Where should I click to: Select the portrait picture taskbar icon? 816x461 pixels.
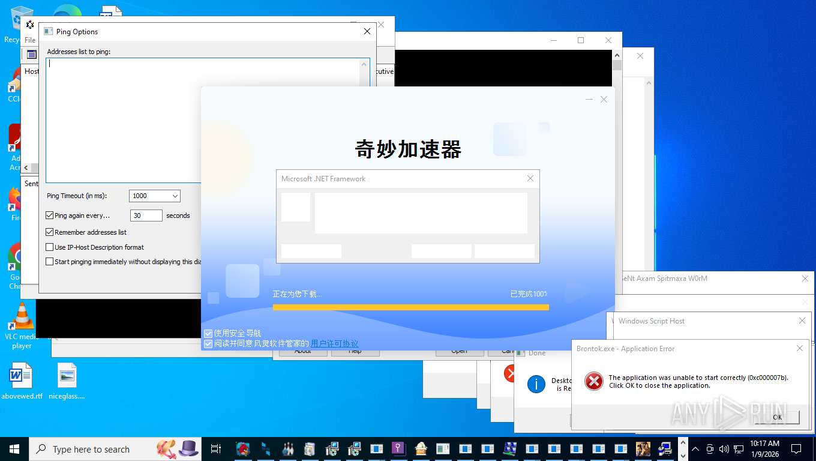point(643,448)
